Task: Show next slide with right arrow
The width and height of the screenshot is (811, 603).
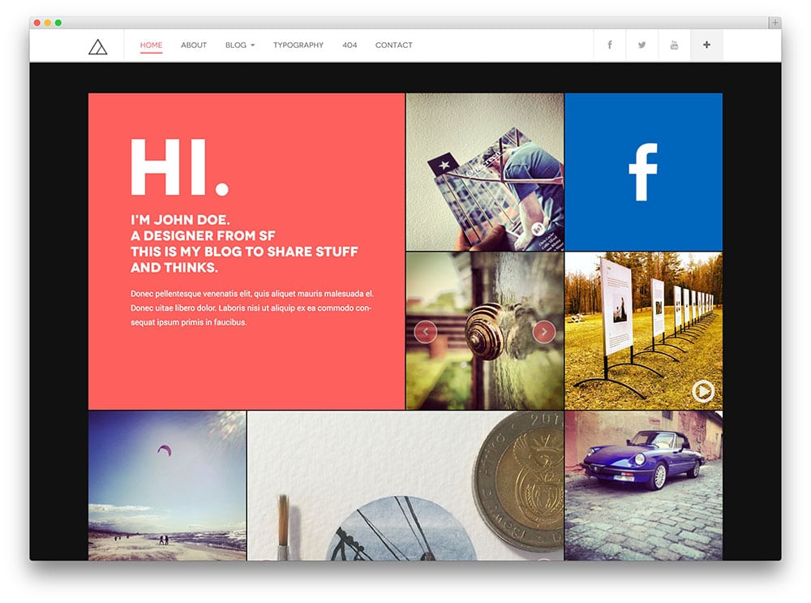Action: [x=544, y=332]
